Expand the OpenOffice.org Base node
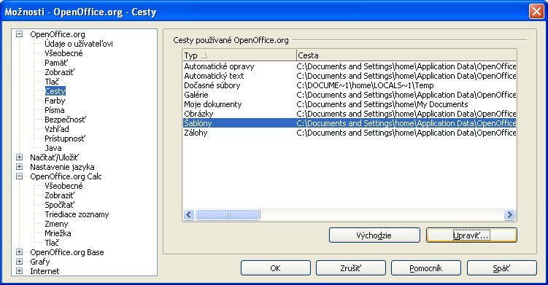The width and height of the screenshot is (548, 285). coord(19,252)
